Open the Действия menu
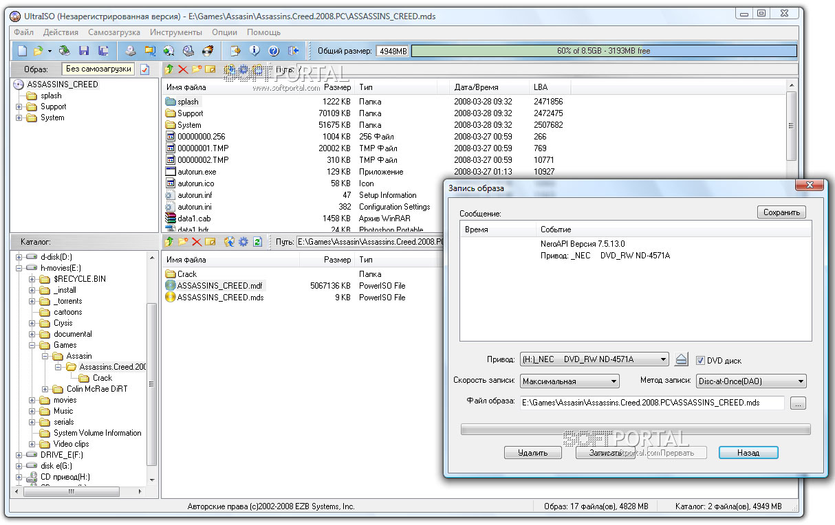835x525 pixels. tap(61, 32)
